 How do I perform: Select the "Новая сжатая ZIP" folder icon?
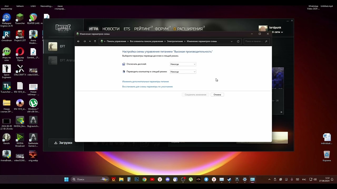(x=7, y=106)
